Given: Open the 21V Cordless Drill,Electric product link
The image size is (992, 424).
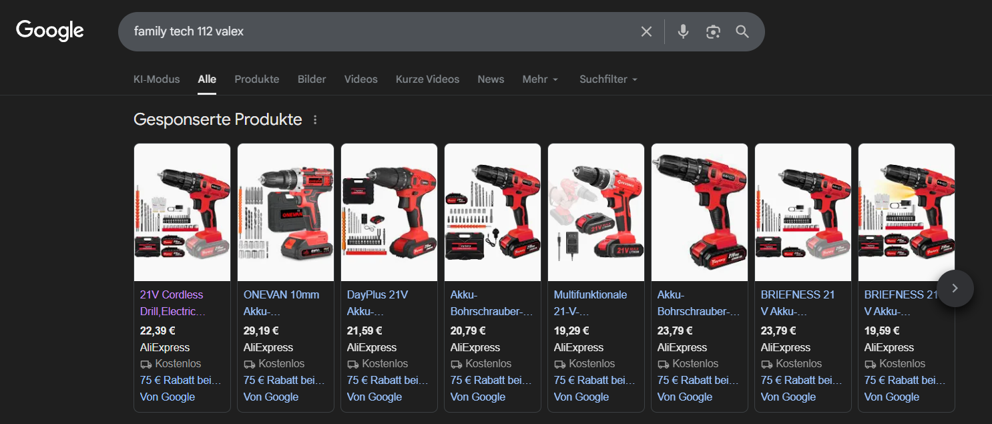Looking at the screenshot, I should [x=172, y=303].
